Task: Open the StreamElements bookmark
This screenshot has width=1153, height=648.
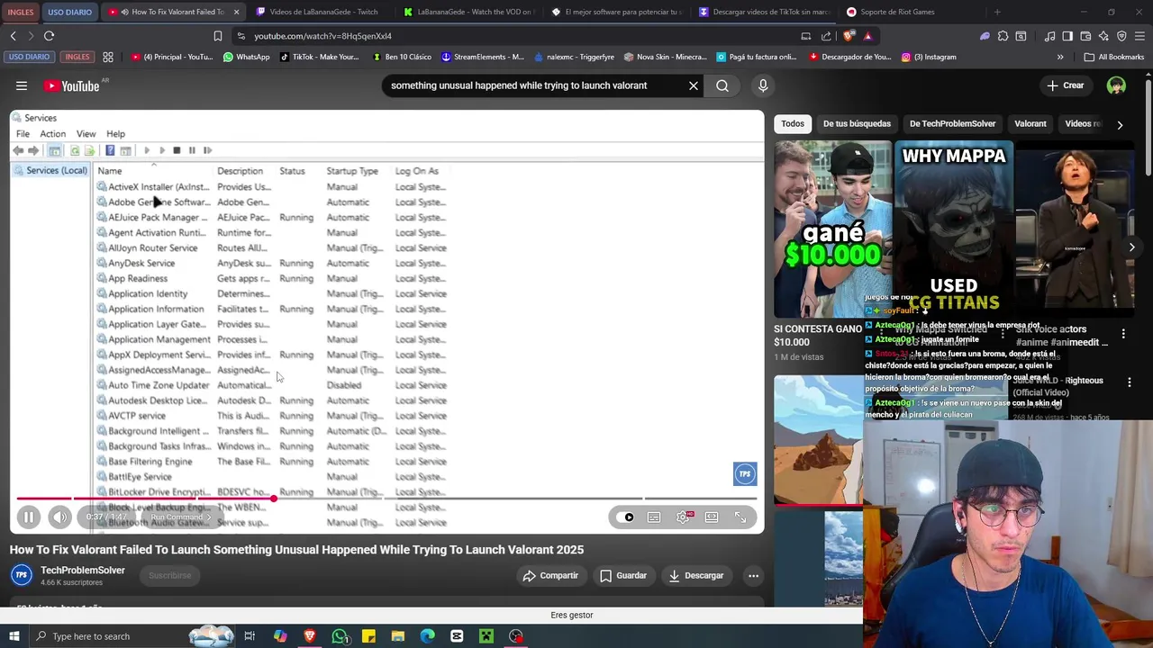Action: (482, 57)
